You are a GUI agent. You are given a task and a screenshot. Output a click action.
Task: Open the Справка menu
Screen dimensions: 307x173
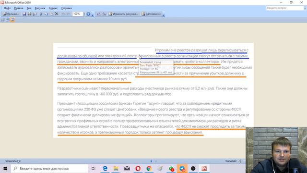67,8
